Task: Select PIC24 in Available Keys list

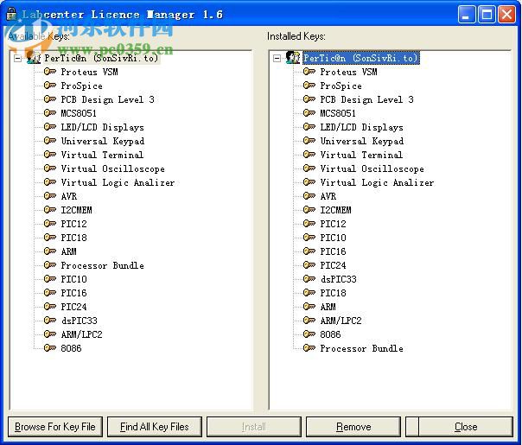Action: click(x=74, y=307)
